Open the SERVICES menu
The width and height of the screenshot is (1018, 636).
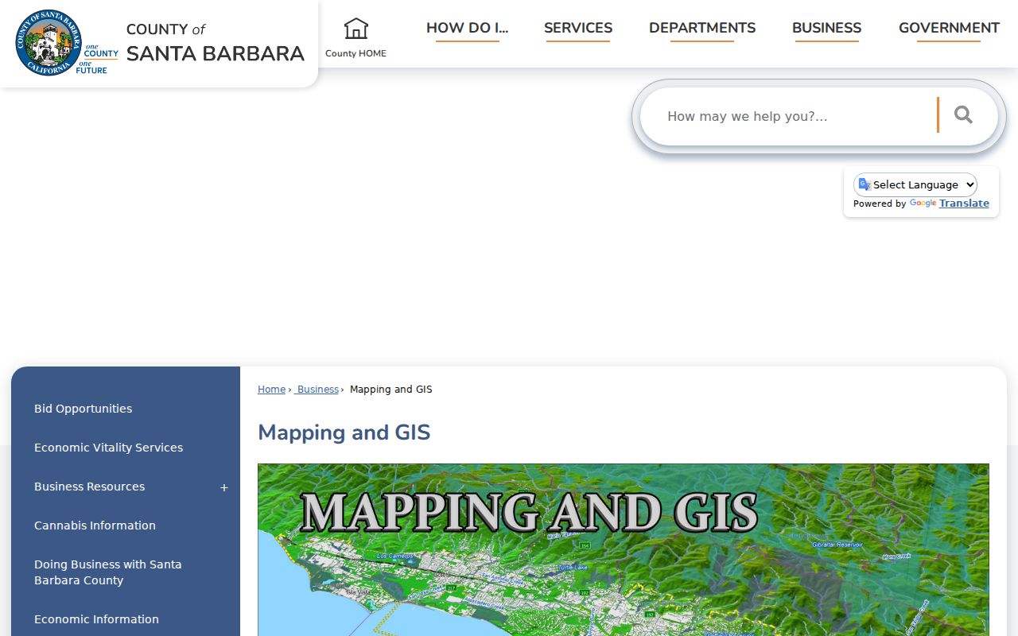point(578,28)
